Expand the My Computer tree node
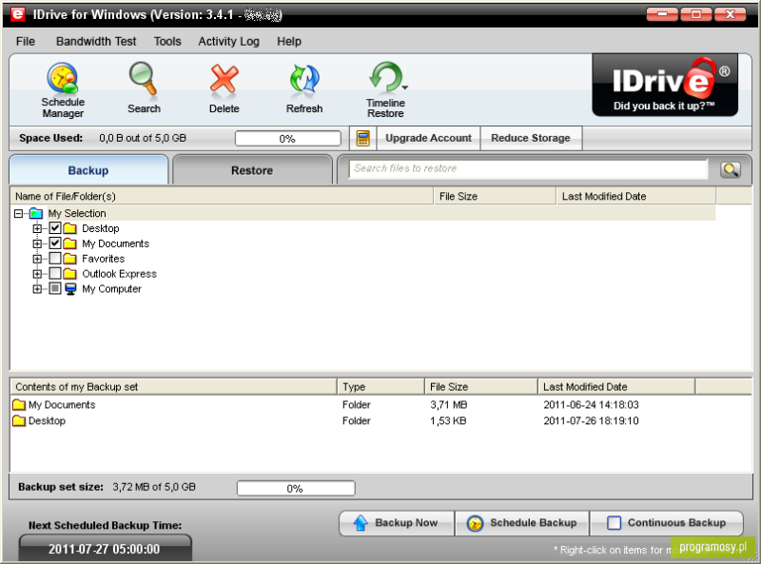Viewport: 761px width, 564px height. click(37, 289)
